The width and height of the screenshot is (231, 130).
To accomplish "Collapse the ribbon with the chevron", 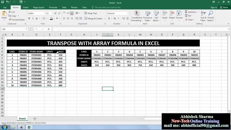I will click(228, 24).
